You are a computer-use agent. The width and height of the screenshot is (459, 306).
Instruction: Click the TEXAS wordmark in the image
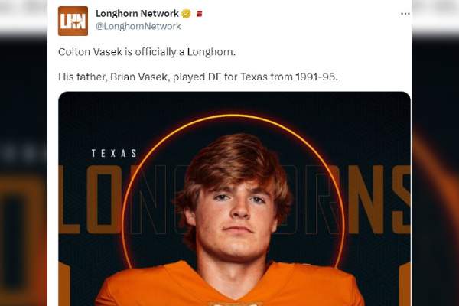(114, 153)
